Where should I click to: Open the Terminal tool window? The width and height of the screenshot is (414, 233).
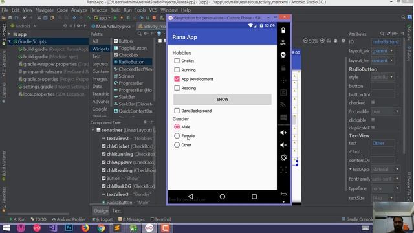160,219
